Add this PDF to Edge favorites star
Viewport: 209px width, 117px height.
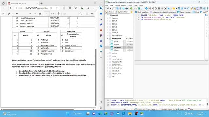(x=57, y=8)
